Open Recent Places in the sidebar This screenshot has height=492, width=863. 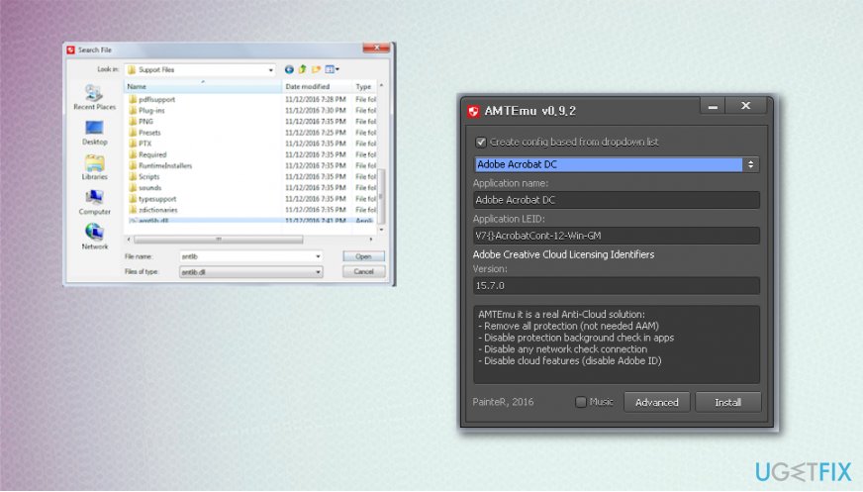pyautogui.click(x=94, y=97)
